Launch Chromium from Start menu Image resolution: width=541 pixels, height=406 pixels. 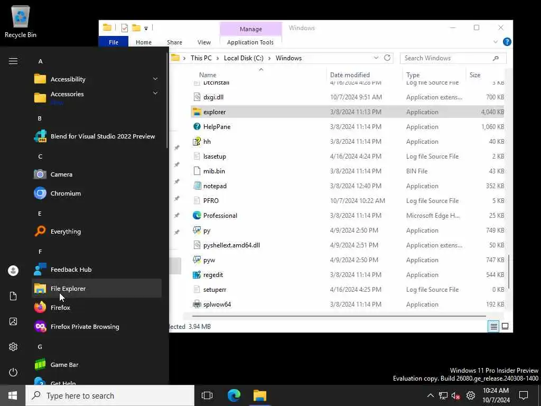point(97,193)
